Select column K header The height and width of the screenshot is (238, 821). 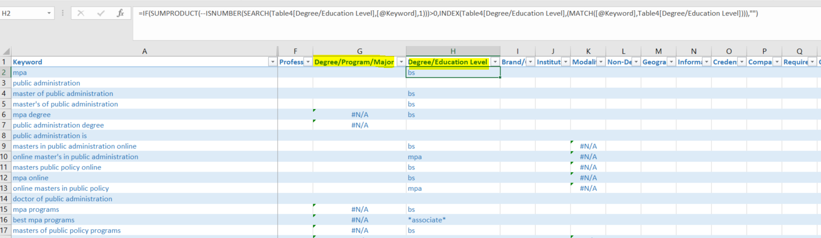click(588, 51)
